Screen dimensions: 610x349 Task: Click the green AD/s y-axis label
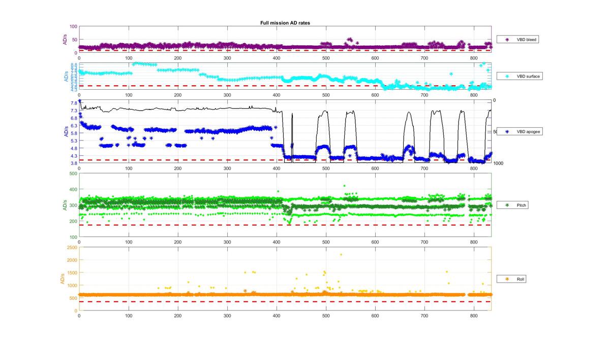[x=65, y=205]
